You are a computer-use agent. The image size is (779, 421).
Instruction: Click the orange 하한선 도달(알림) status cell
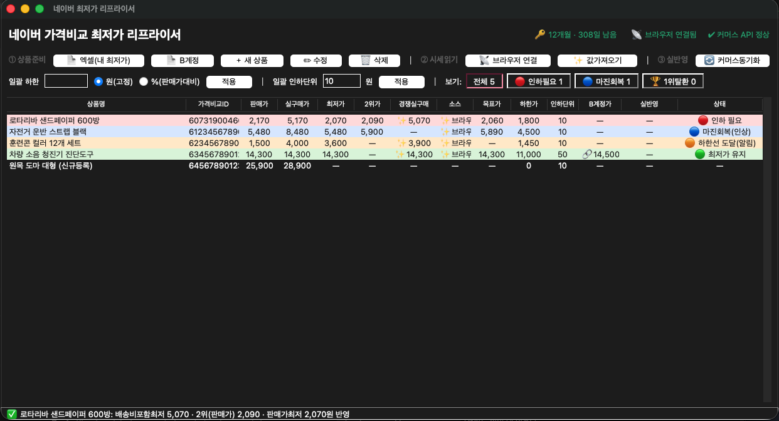pyautogui.click(x=719, y=143)
